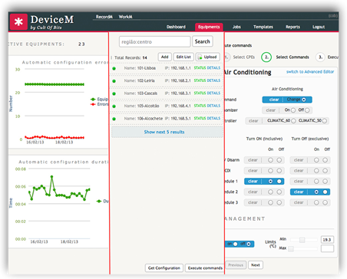Go to the Dashboard tab
Viewport: 347px width, 279px height.
(x=176, y=27)
